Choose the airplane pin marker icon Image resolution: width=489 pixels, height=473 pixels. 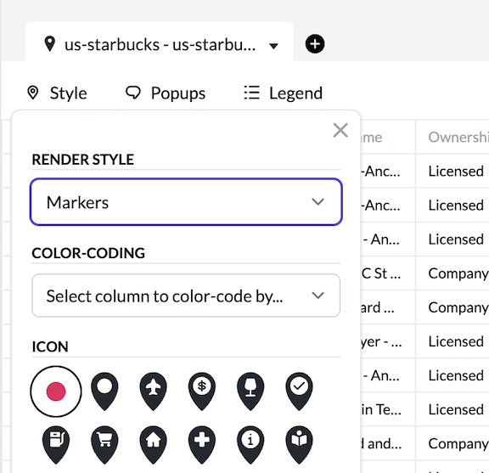point(153,391)
